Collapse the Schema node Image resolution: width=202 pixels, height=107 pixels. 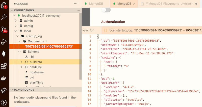(20, 52)
